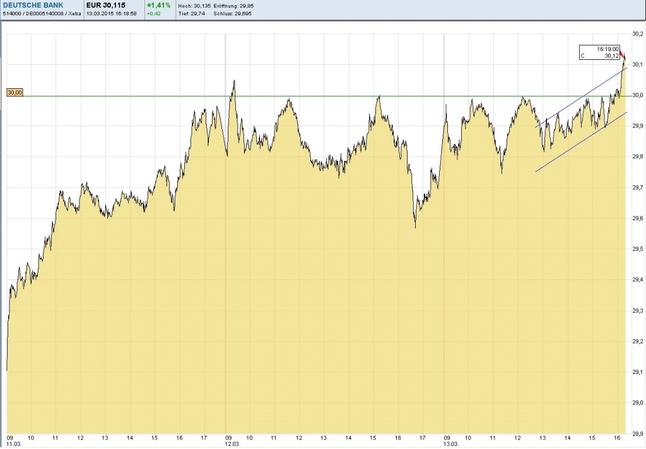Image resolution: width=646 pixels, height=449 pixels.
Task: Click the 29,5 price axis label
Action: [638, 249]
